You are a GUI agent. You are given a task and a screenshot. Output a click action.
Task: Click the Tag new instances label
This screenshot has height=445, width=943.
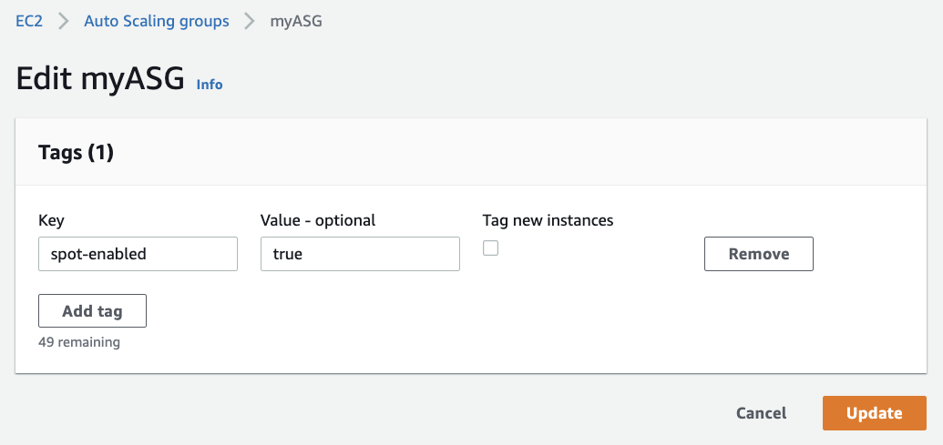point(548,220)
